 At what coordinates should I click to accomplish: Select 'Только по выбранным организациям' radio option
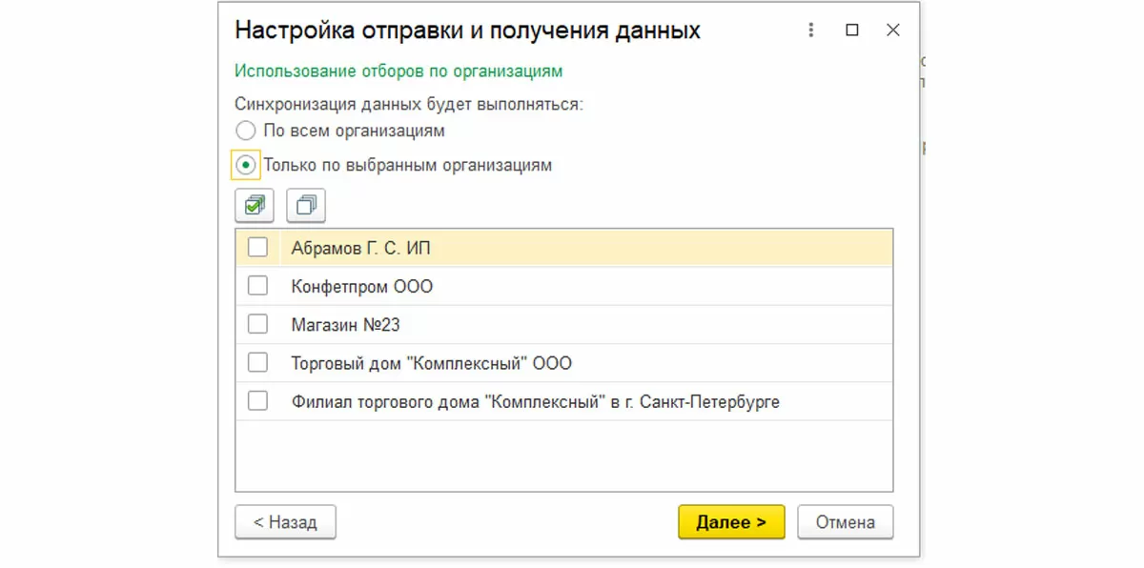(246, 165)
